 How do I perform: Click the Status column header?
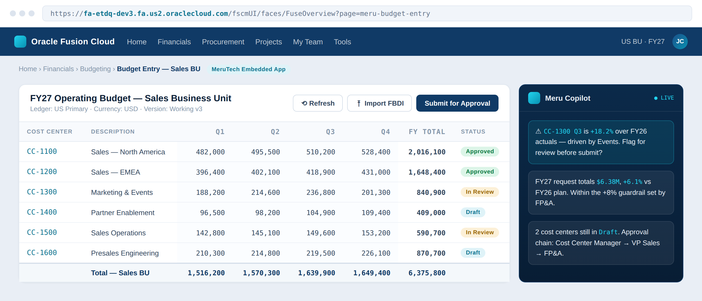pyautogui.click(x=473, y=132)
